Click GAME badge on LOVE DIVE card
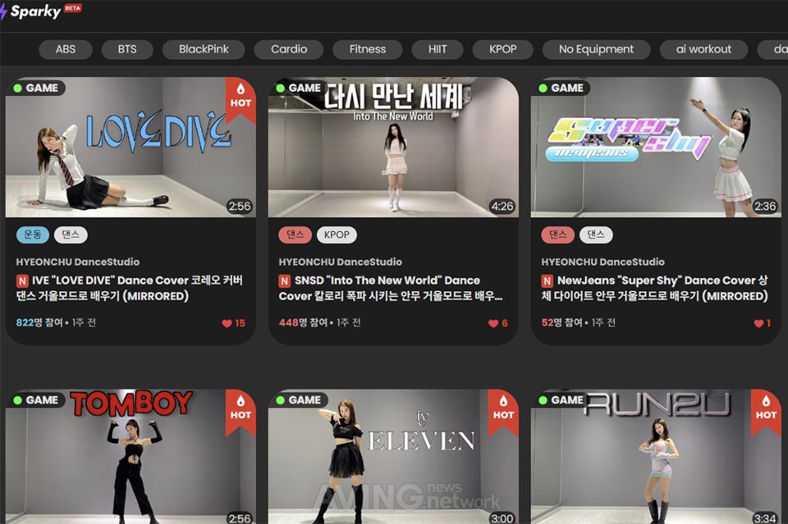Screen dimensions: 788x524 (x=36, y=88)
